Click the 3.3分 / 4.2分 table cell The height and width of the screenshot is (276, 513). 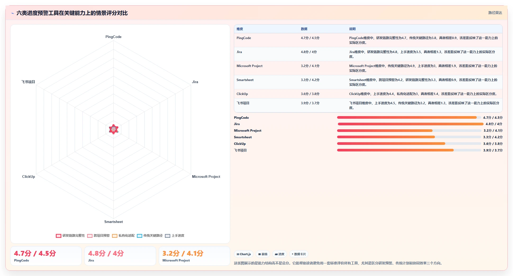310,80
